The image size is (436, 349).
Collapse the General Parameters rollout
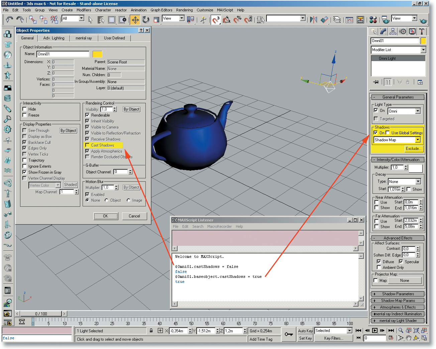(x=398, y=97)
